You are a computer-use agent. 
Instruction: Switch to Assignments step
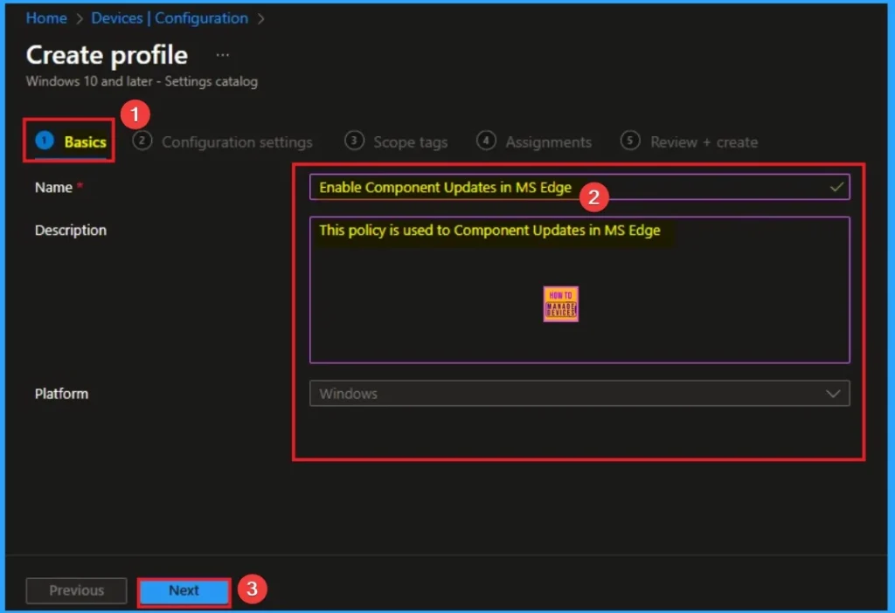(x=534, y=141)
